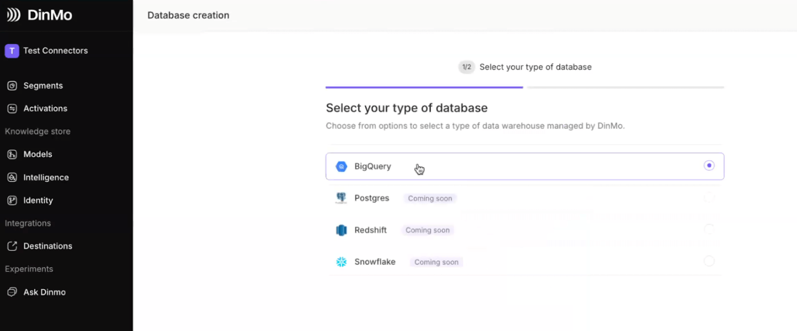Click the Snowflake logo icon

pos(342,262)
